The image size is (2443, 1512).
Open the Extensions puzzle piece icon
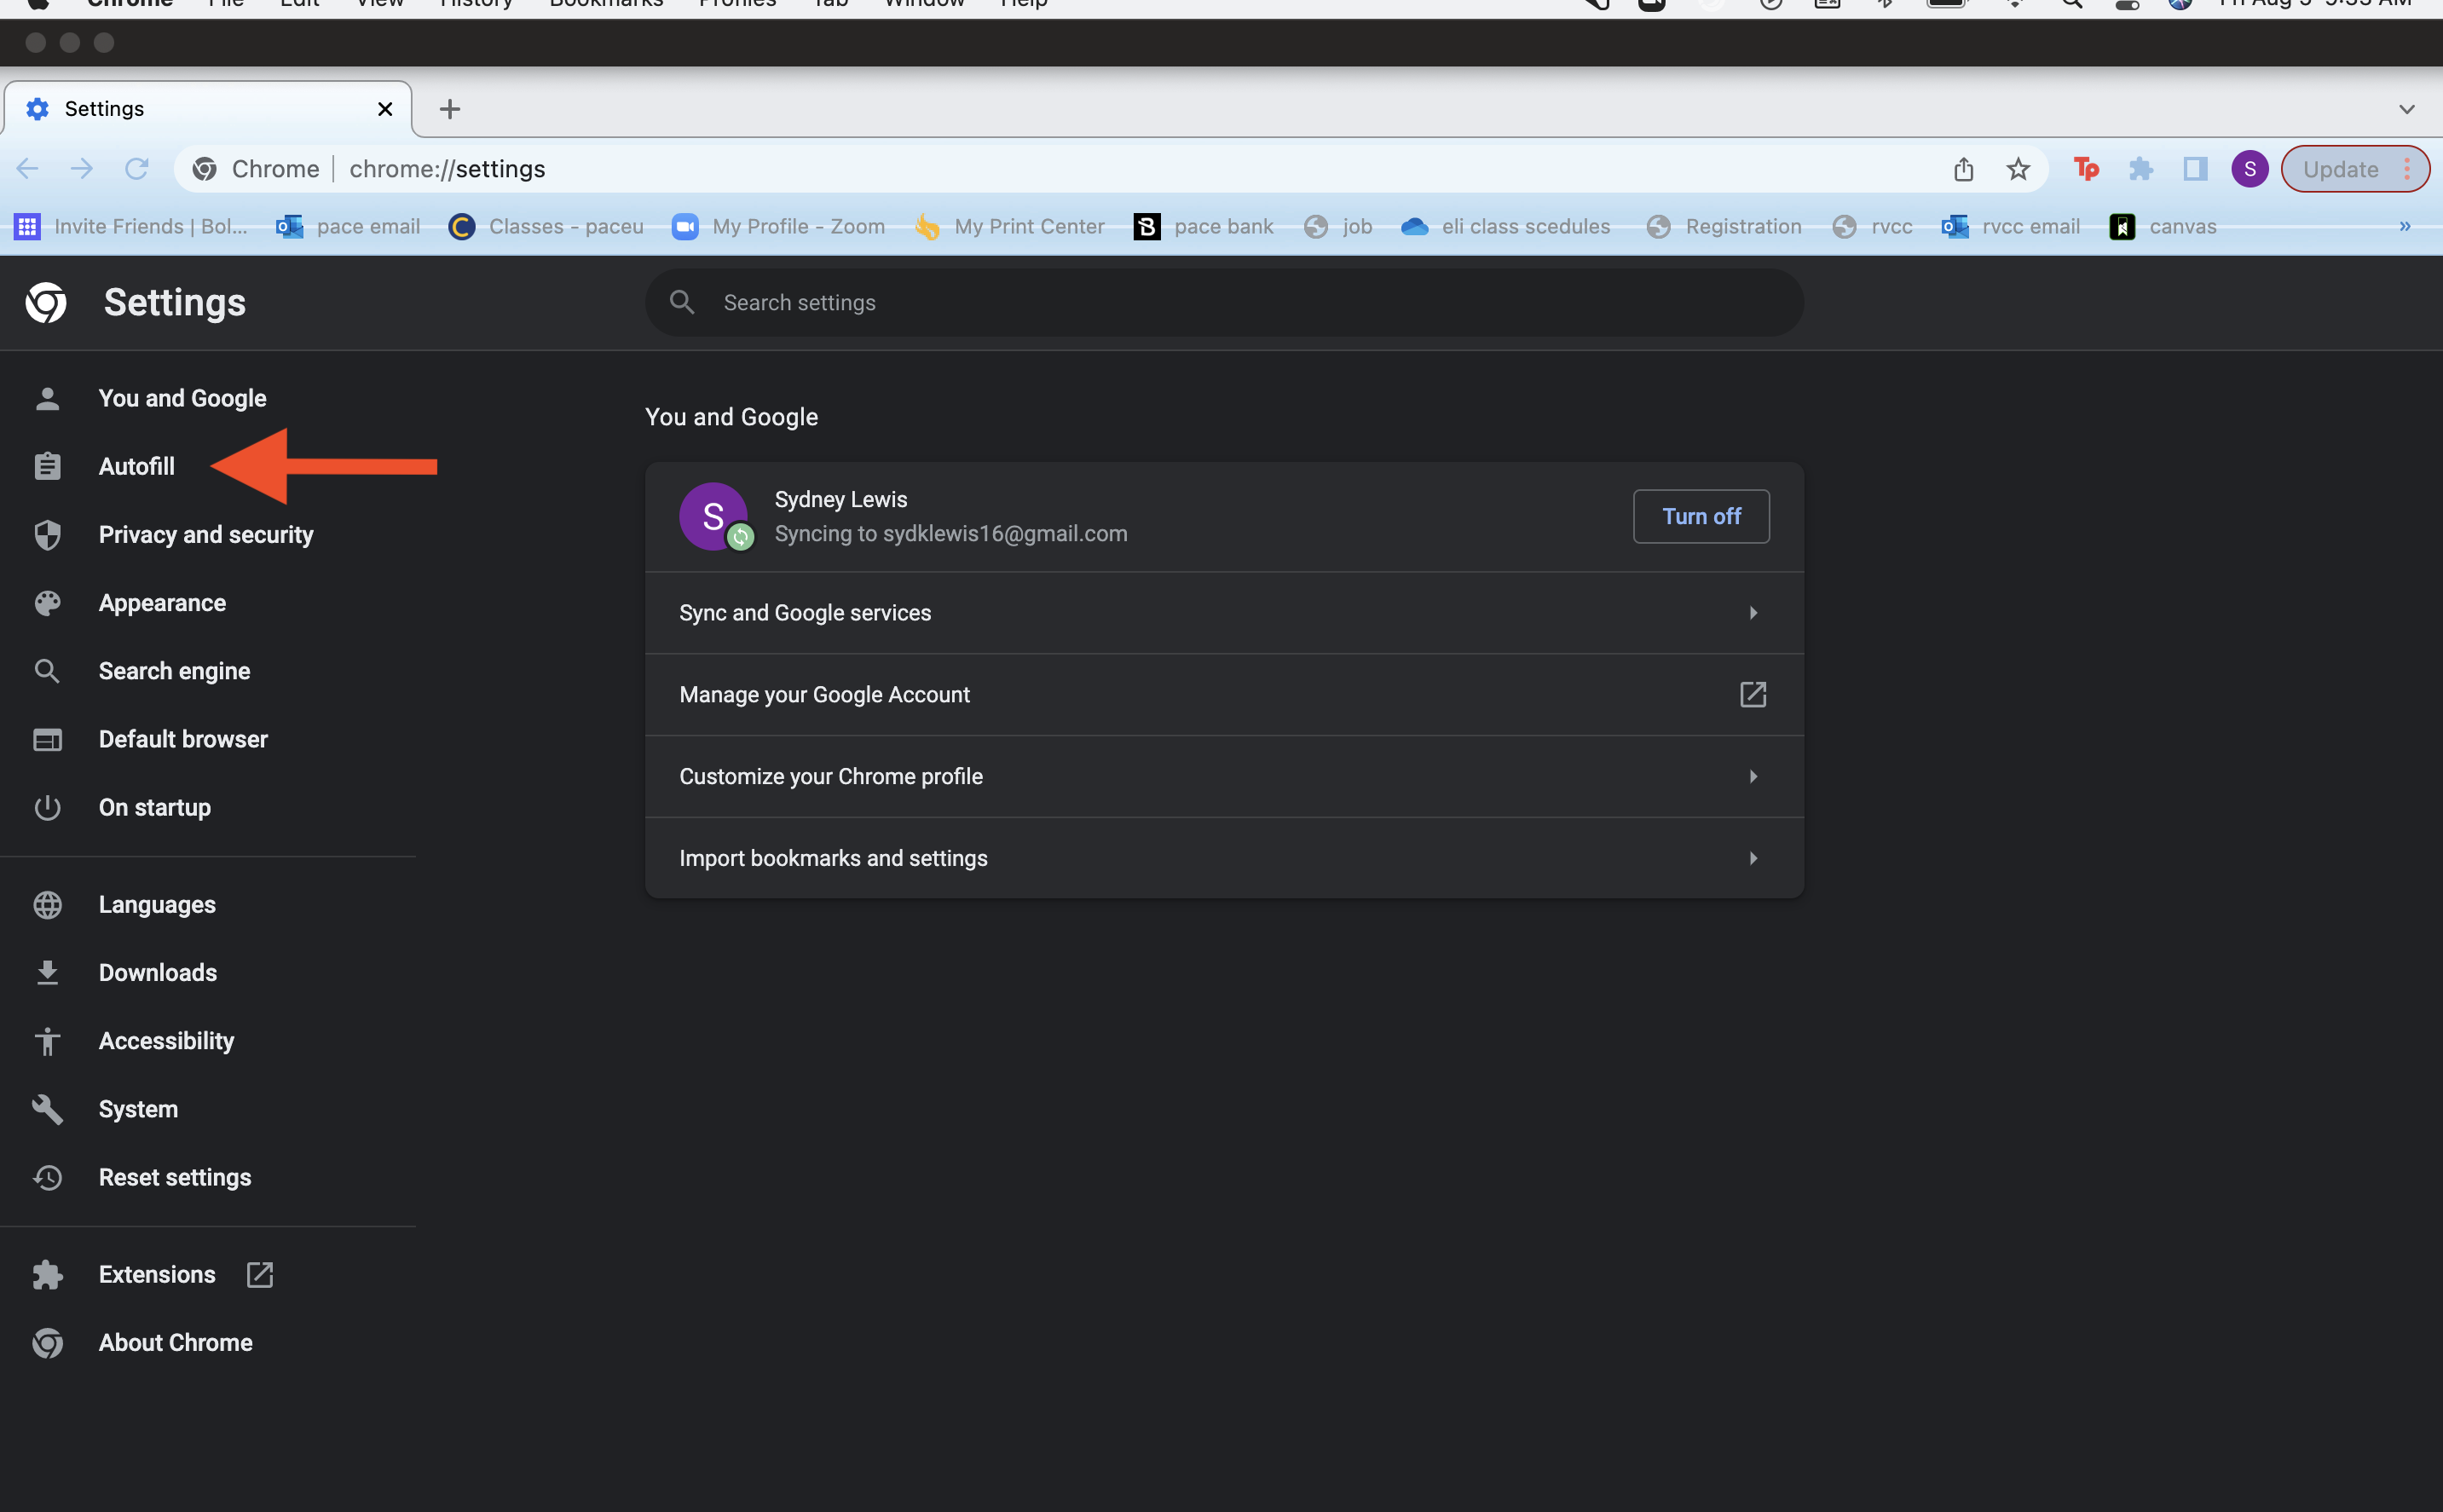click(x=2141, y=169)
